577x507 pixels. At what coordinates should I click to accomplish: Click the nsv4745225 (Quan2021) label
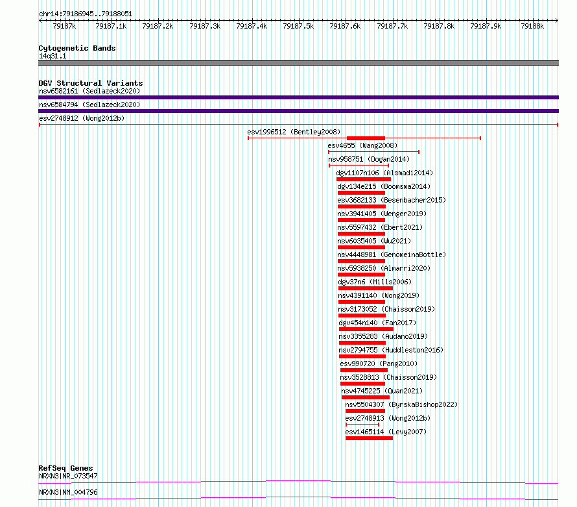click(382, 391)
